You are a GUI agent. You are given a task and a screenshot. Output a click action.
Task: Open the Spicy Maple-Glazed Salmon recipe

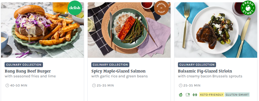click(118, 71)
